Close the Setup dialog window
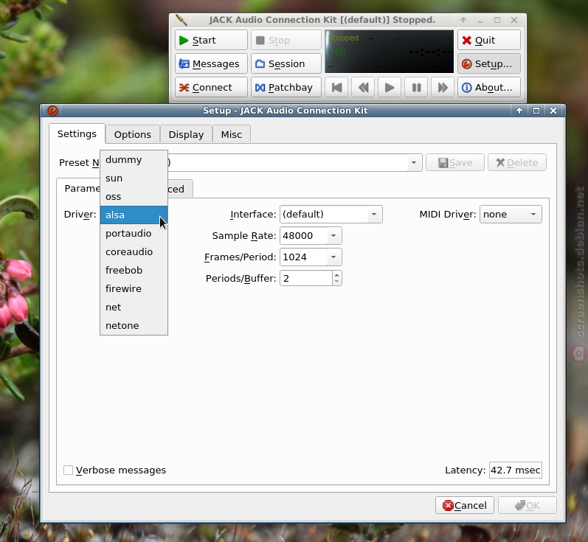588x542 pixels. tap(553, 111)
